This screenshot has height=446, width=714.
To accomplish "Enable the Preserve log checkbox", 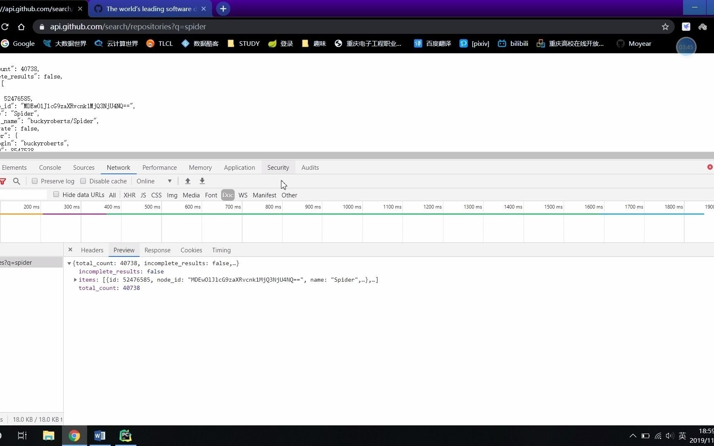I will click(x=35, y=181).
